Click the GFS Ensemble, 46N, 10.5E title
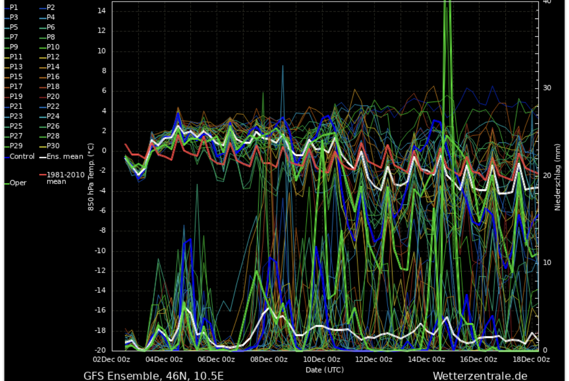 (153, 375)
